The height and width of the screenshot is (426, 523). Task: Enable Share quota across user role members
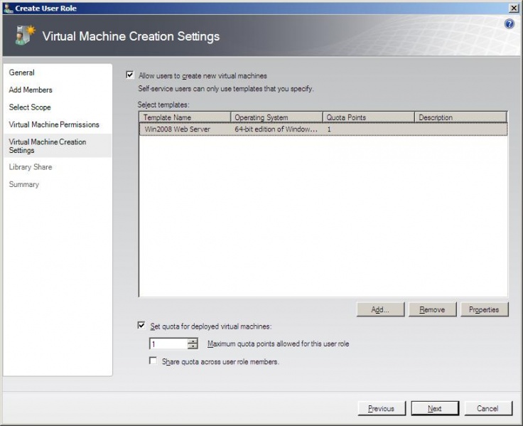153,361
